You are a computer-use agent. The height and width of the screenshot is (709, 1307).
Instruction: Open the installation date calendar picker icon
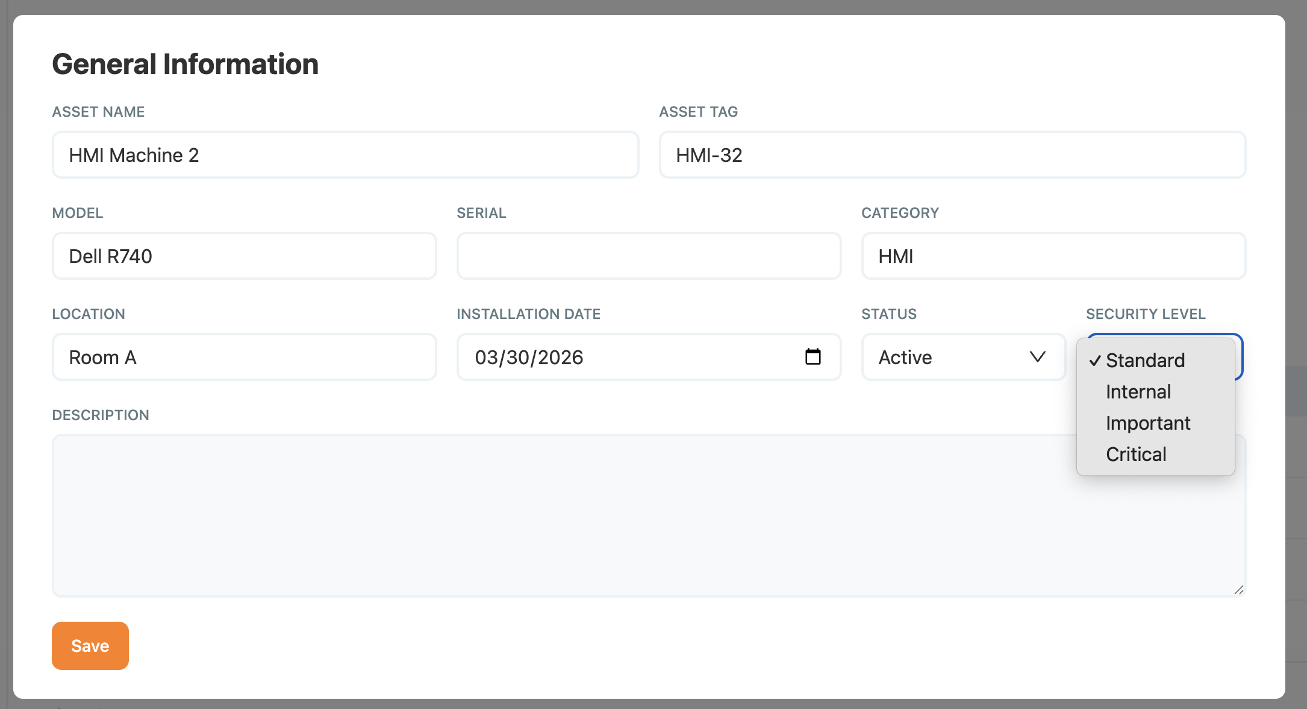(813, 357)
